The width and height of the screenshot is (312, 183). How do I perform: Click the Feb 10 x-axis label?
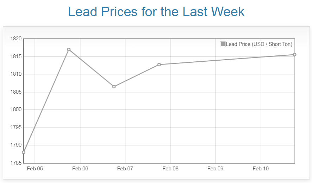pyautogui.click(x=261, y=169)
